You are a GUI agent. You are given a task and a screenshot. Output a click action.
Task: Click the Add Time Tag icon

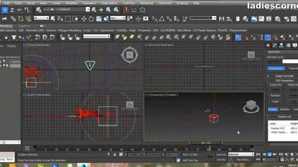(x=178, y=160)
